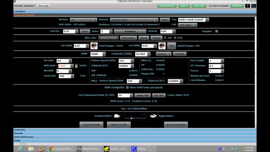The height and width of the screenshot is (152, 270).
Task: Click the Feedback button
Action: pyautogui.click(x=237, y=6)
